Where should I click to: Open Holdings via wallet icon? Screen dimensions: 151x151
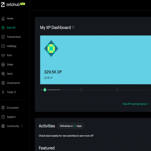3,46
